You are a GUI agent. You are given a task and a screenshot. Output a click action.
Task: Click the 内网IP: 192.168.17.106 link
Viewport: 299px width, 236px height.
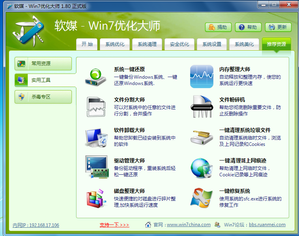coord(36,225)
